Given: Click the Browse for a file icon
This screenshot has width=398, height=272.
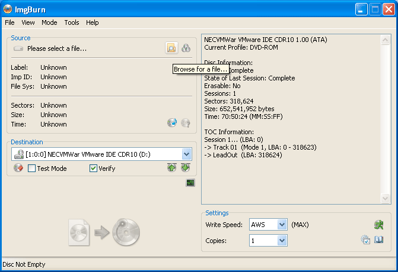Looking at the screenshot, I should [171, 48].
